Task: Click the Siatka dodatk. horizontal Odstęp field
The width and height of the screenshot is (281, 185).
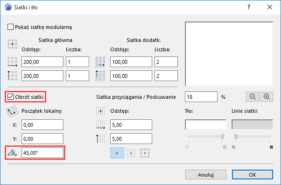Action: [x=131, y=62]
